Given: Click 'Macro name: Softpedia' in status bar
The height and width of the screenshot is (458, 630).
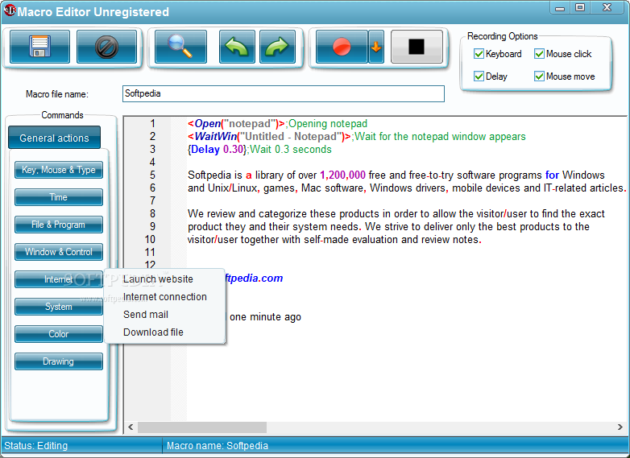Looking at the screenshot, I should click(x=217, y=446).
